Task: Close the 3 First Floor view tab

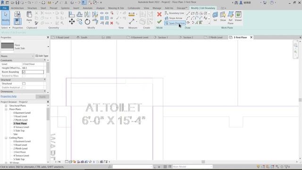Action: coord(252,37)
